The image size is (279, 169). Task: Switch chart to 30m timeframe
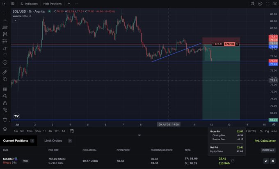point(38,131)
